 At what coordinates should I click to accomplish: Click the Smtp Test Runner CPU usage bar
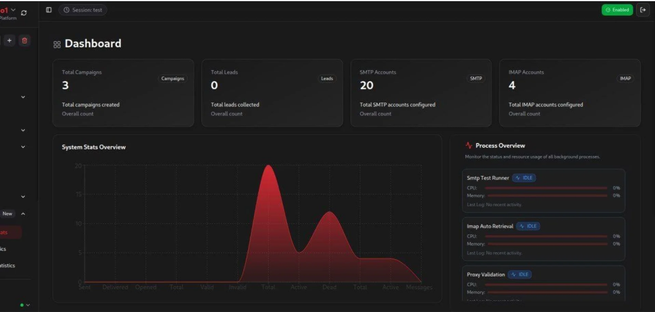click(547, 188)
